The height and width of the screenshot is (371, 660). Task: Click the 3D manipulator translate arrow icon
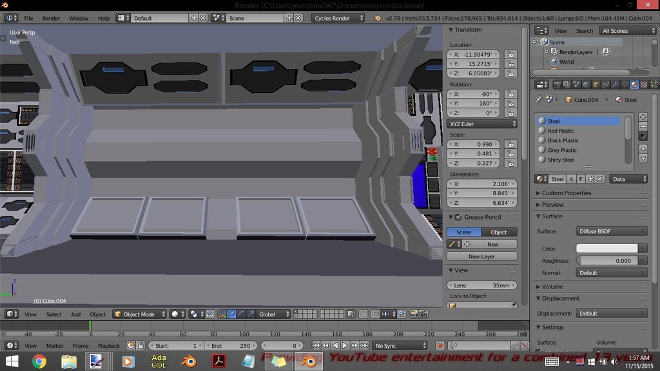coord(231,314)
